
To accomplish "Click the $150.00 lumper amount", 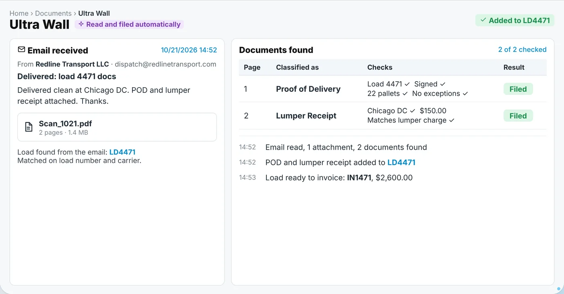I will (433, 111).
